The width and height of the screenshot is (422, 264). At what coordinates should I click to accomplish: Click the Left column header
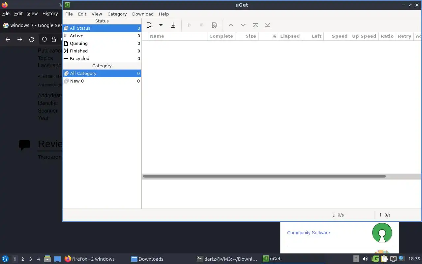click(313, 36)
